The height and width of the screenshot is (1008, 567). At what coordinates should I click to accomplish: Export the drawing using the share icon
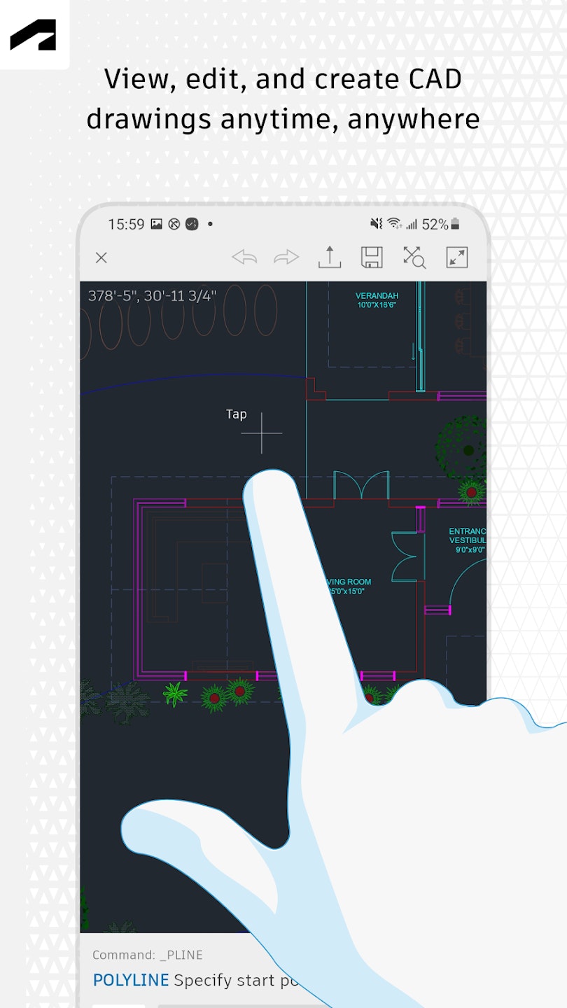tap(330, 258)
